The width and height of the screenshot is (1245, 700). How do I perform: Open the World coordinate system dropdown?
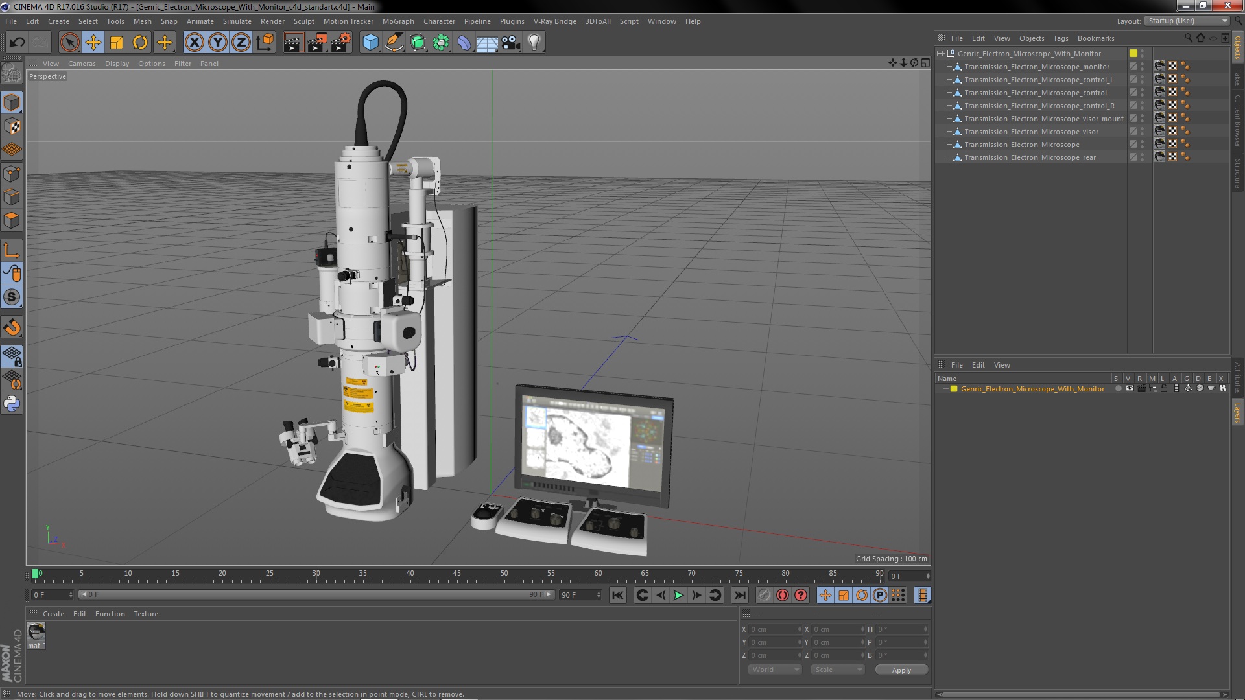coord(775,670)
